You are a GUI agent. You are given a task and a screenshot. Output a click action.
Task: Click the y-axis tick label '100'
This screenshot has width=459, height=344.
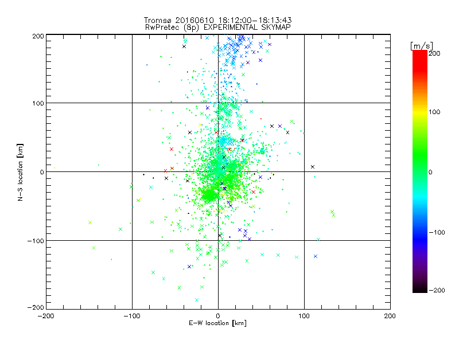click(38, 103)
